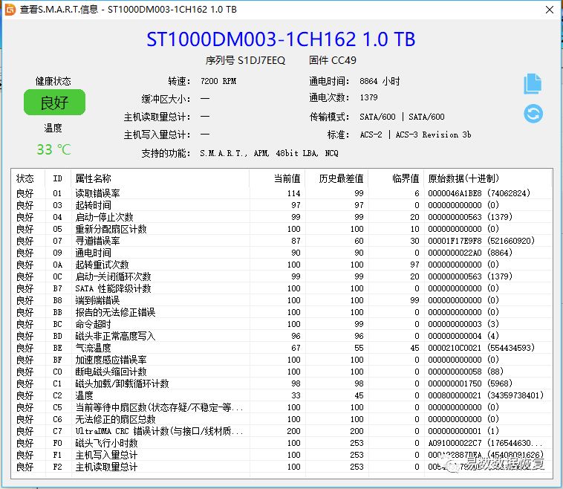The height and width of the screenshot is (489, 563).
Task: Select the 寻道错误率 row
Action: coord(281,241)
